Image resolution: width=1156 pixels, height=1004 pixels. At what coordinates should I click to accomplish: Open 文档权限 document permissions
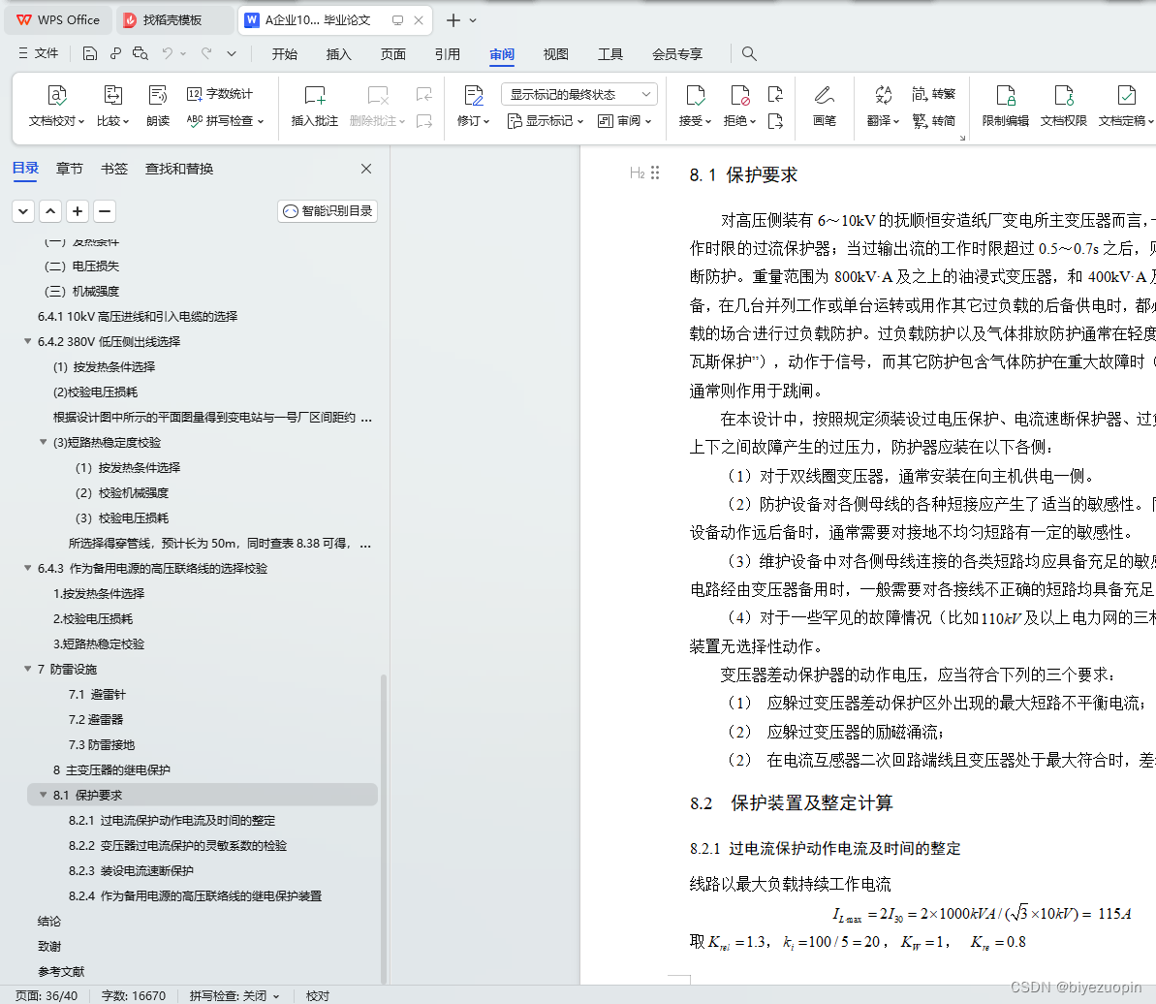(1063, 105)
